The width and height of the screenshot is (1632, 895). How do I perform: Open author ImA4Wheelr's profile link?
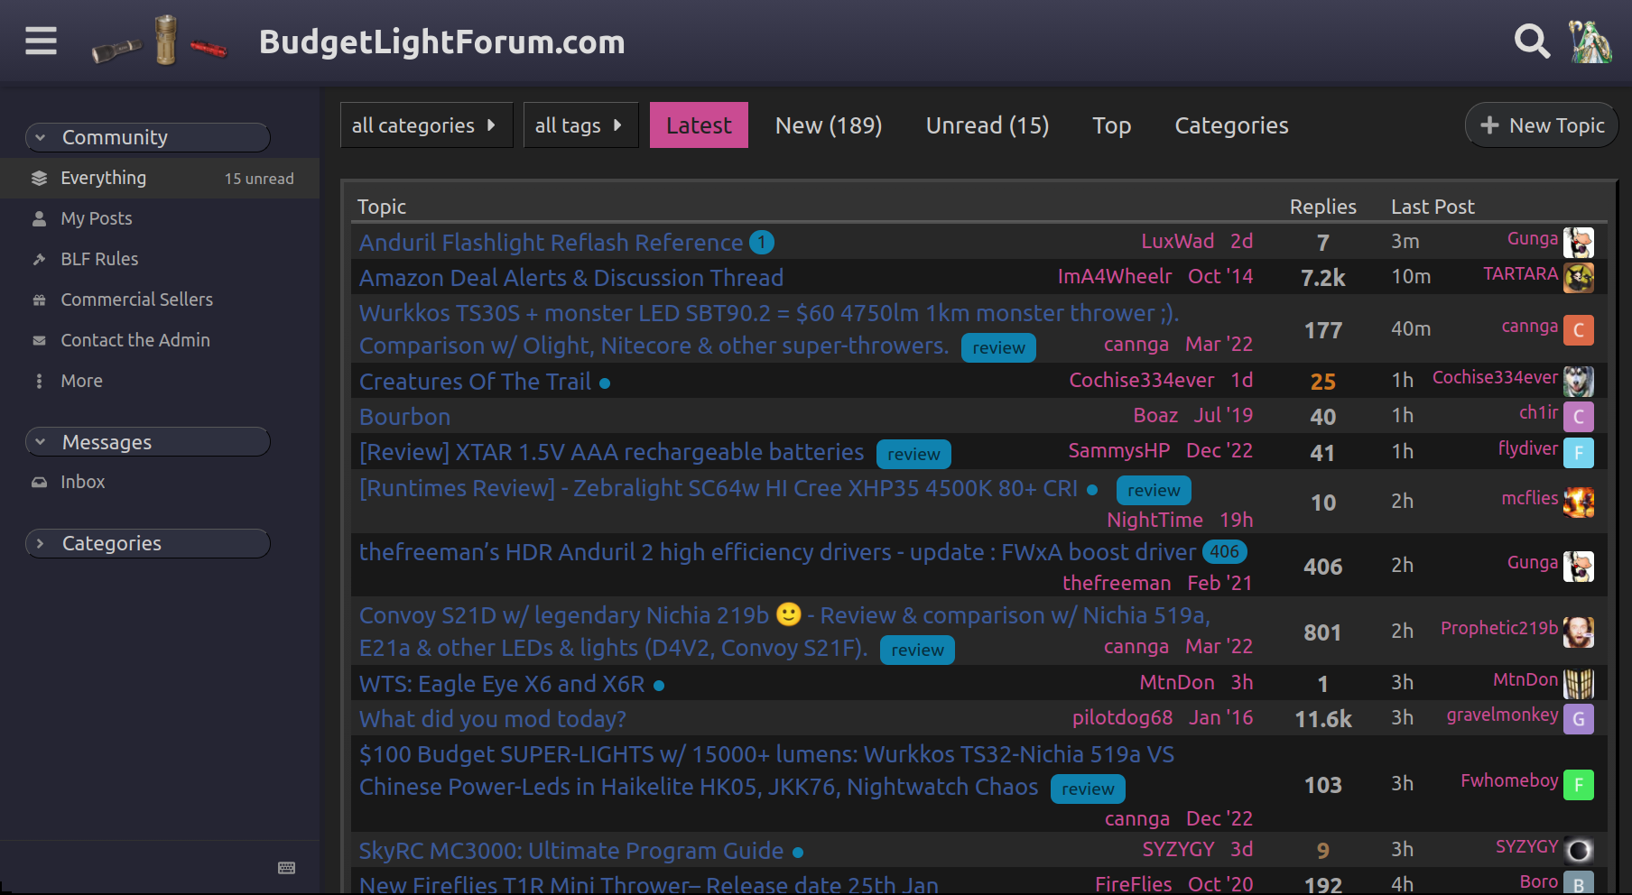[1115, 277]
